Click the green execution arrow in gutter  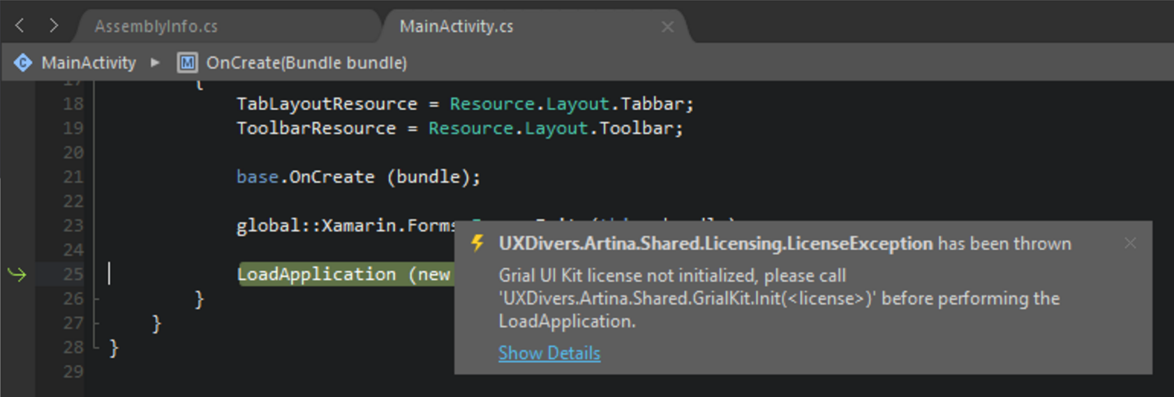[x=17, y=274]
